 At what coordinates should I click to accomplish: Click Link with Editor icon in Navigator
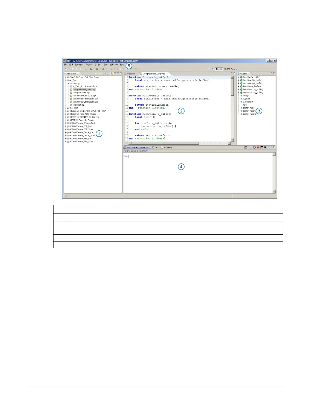(x=112, y=73)
